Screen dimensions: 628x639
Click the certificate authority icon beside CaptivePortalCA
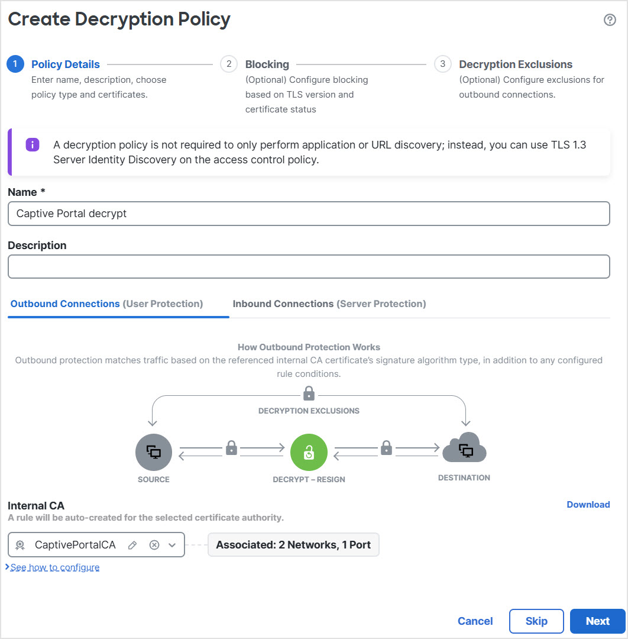(20, 544)
